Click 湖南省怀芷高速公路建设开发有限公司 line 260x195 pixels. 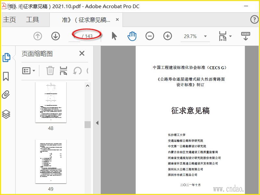click(193, 163)
